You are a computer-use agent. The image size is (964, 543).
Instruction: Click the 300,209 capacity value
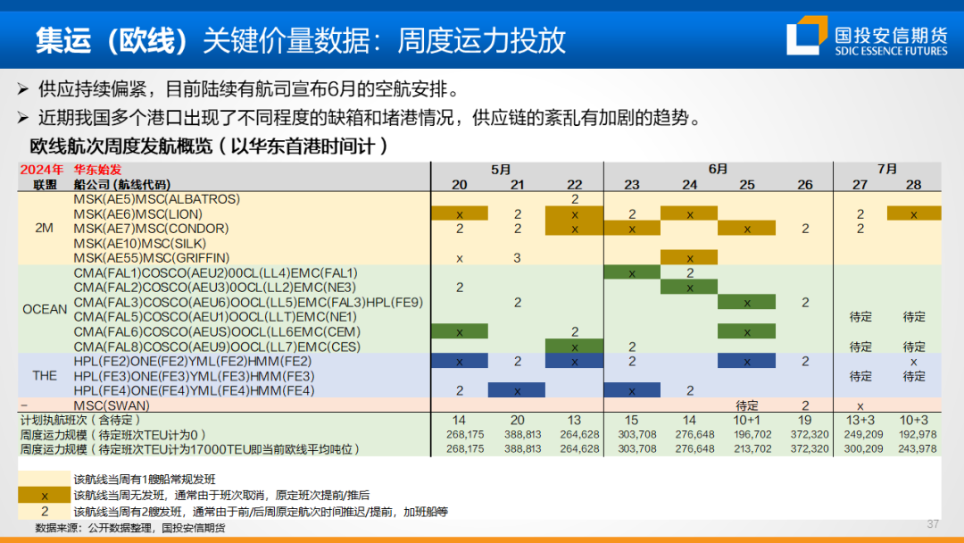pyautogui.click(x=863, y=449)
